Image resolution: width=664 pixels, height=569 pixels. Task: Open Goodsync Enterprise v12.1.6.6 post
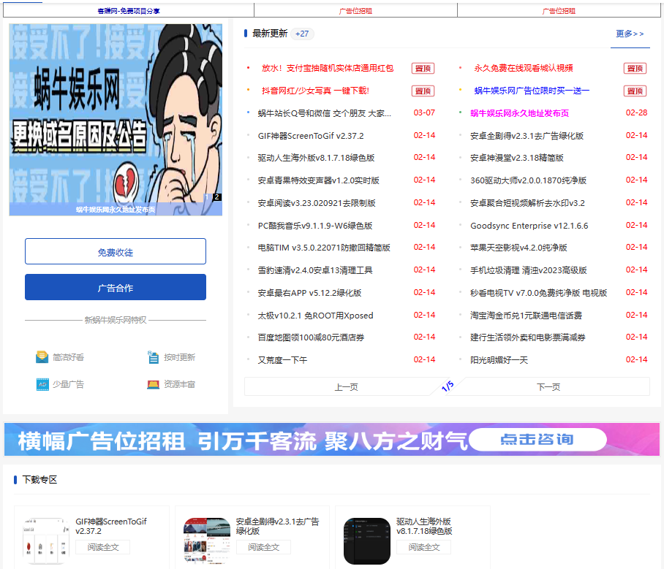point(529,226)
